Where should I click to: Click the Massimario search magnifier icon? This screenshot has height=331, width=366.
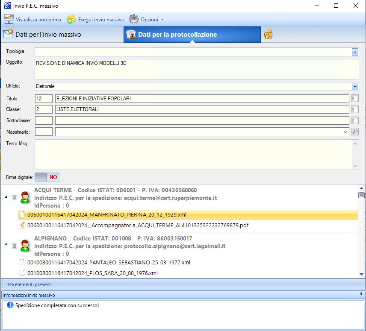click(x=354, y=132)
